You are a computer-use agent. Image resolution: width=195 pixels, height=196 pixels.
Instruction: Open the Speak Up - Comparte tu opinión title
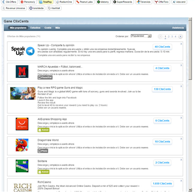[x=56, y=45]
